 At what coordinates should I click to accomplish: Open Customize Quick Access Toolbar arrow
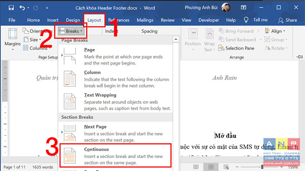coord(47,8)
